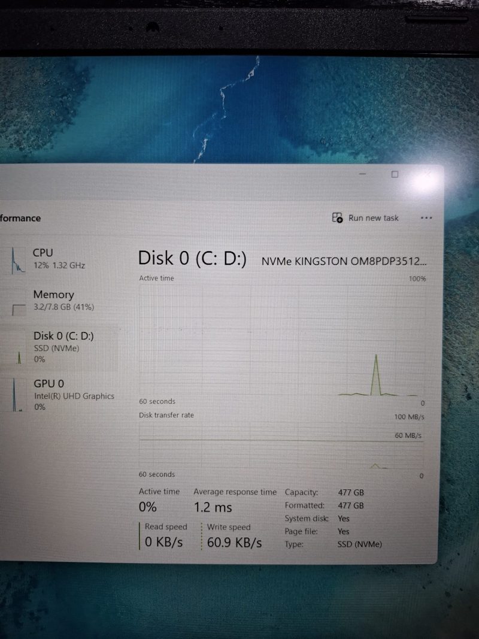Click the GPU 0 mini graph thumbnail

click(18, 395)
